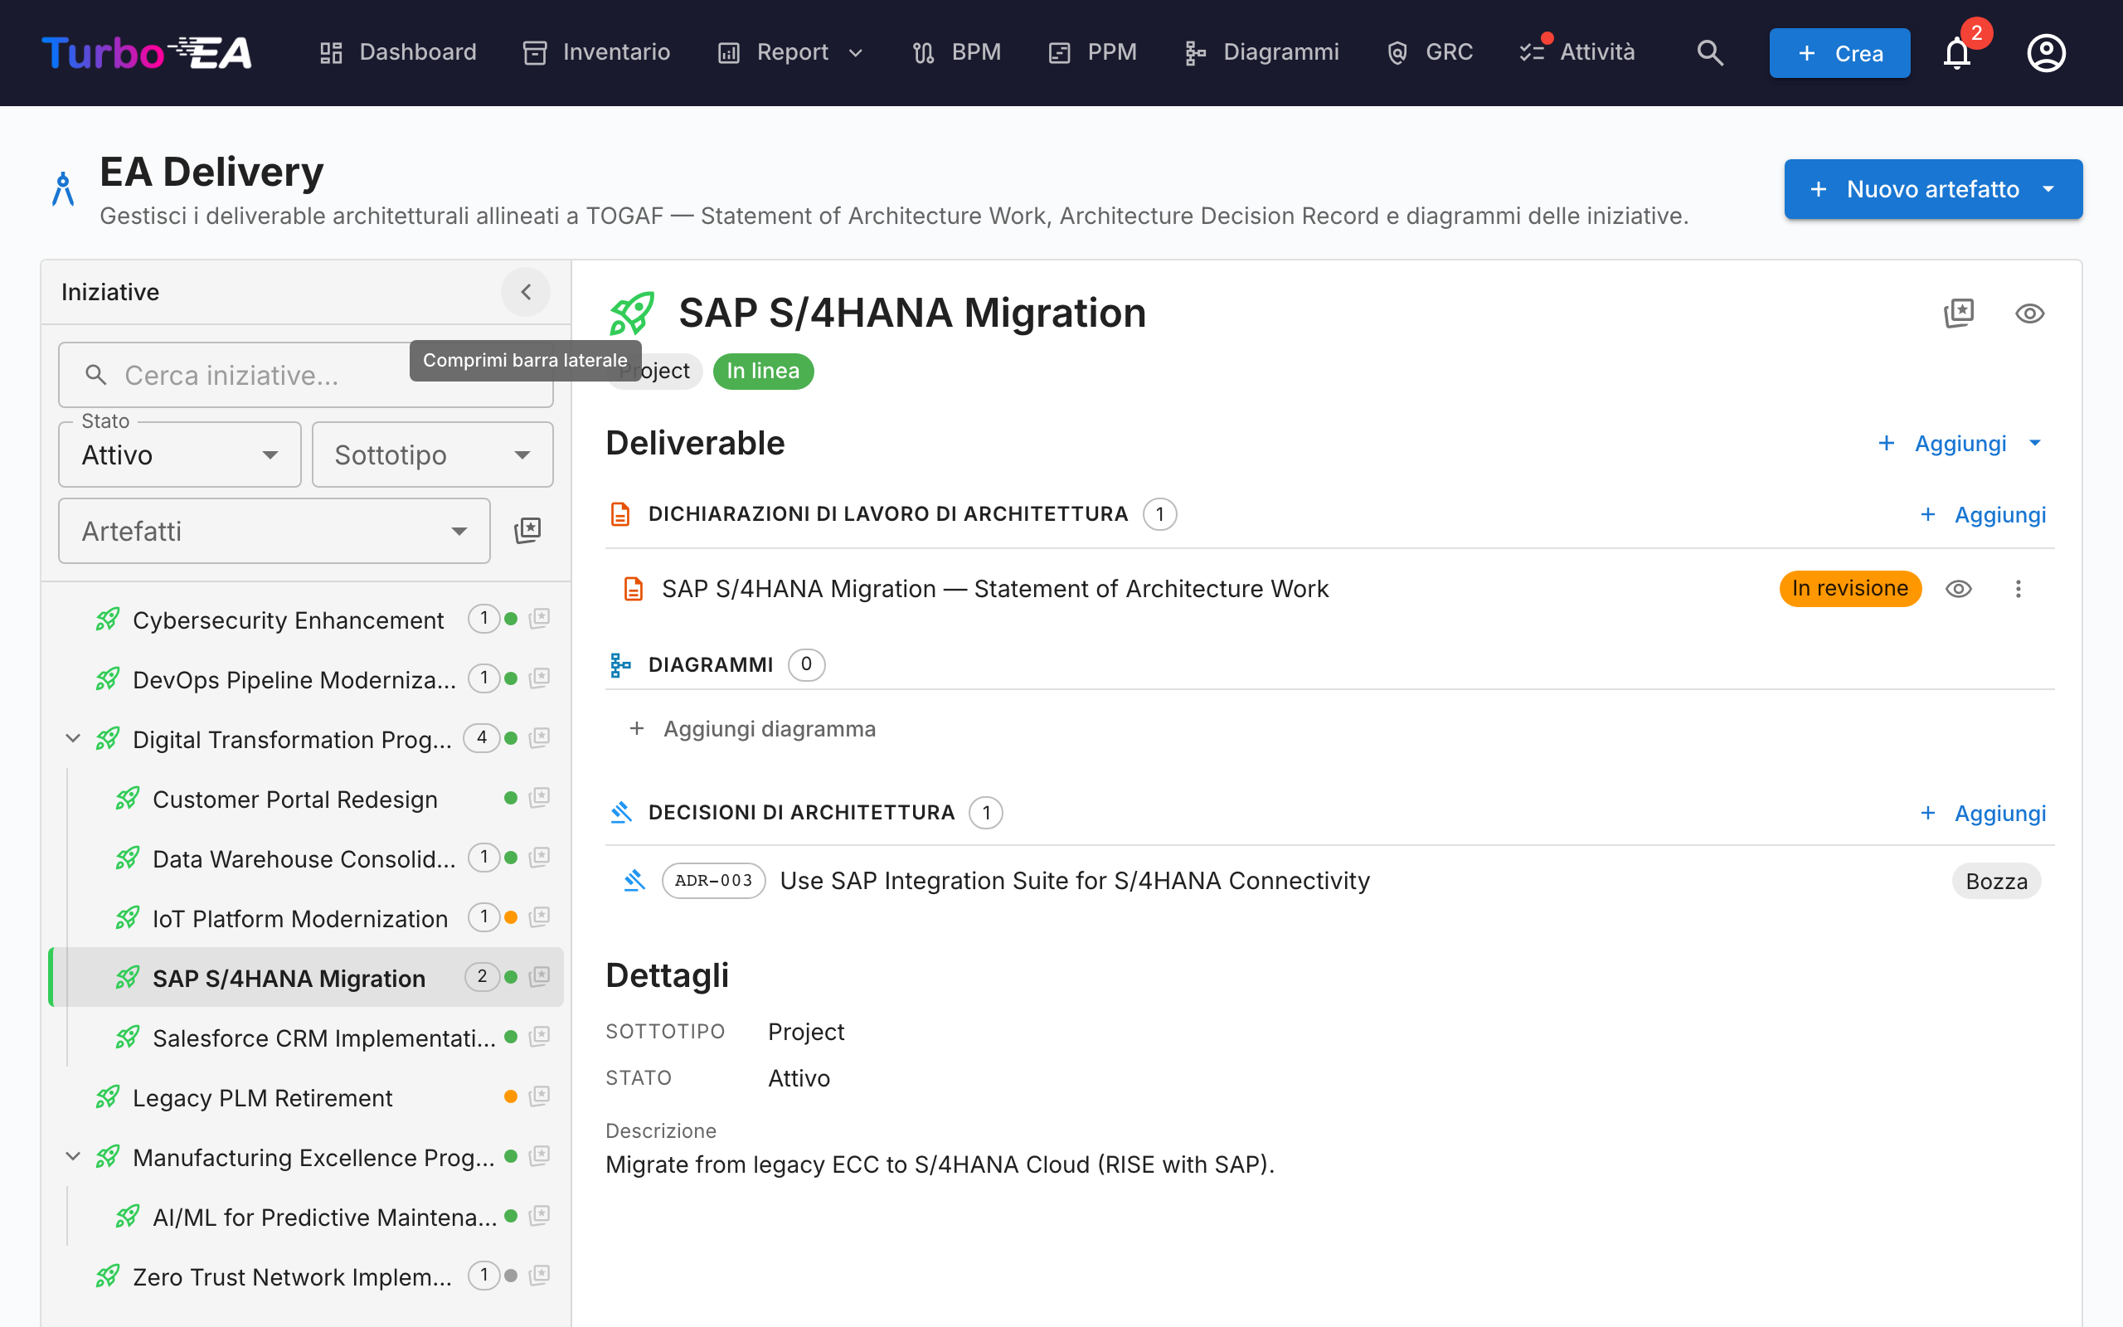Open the user account profile icon
The height and width of the screenshot is (1327, 2123).
tap(2046, 52)
